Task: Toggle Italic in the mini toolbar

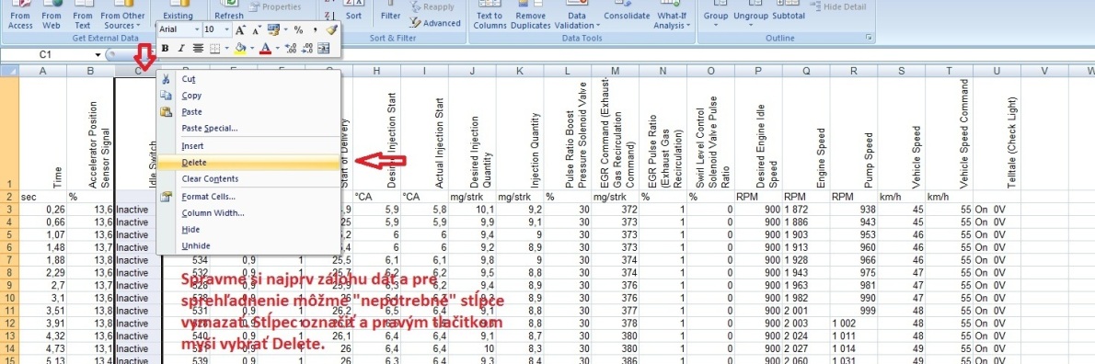Action: coord(181,48)
